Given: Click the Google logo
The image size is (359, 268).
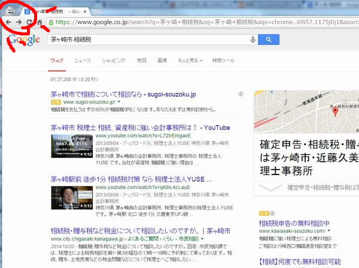Looking at the screenshot, I should (x=25, y=40).
